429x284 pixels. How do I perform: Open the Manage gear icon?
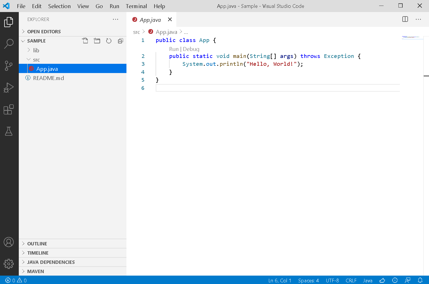9,264
